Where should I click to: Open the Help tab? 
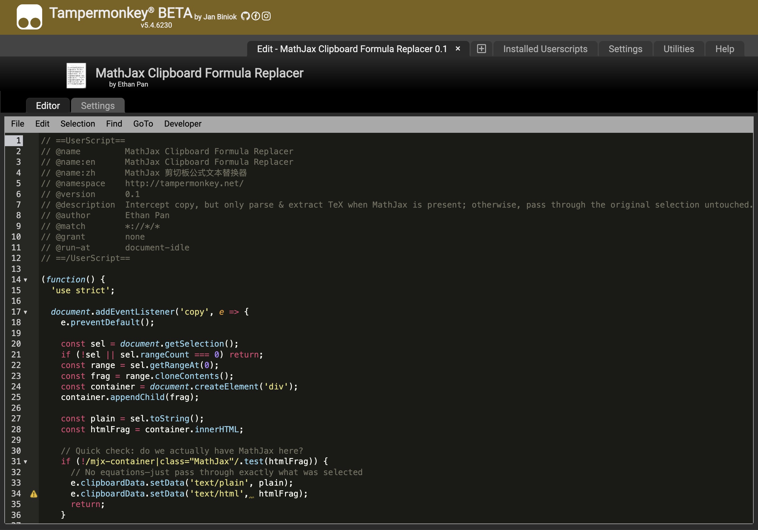coord(724,49)
